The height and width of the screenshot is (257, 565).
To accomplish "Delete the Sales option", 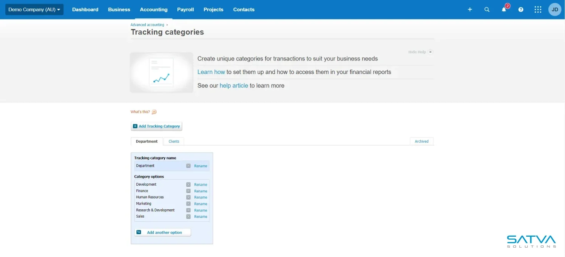I will pyautogui.click(x=188, y=216).
